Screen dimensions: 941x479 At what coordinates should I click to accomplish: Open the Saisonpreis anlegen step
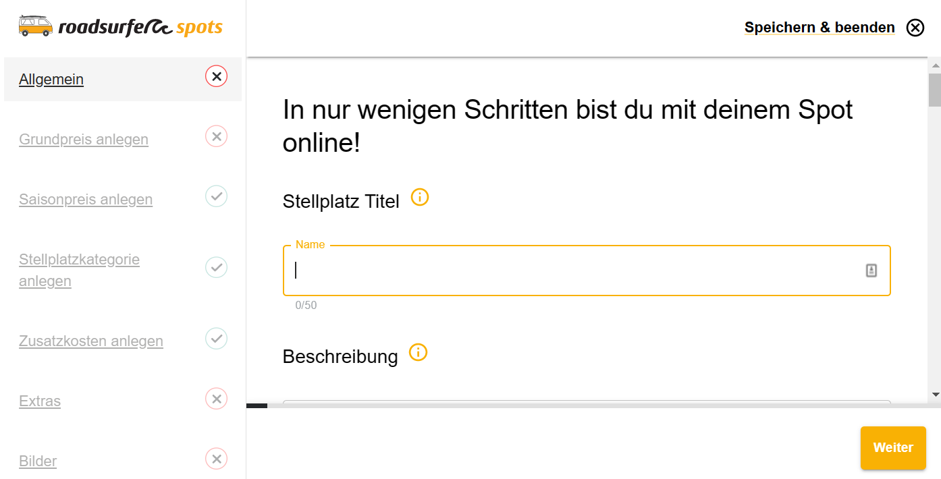[x=86, y=199]
